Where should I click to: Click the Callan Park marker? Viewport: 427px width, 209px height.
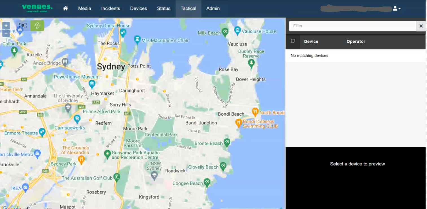(14, 51)
